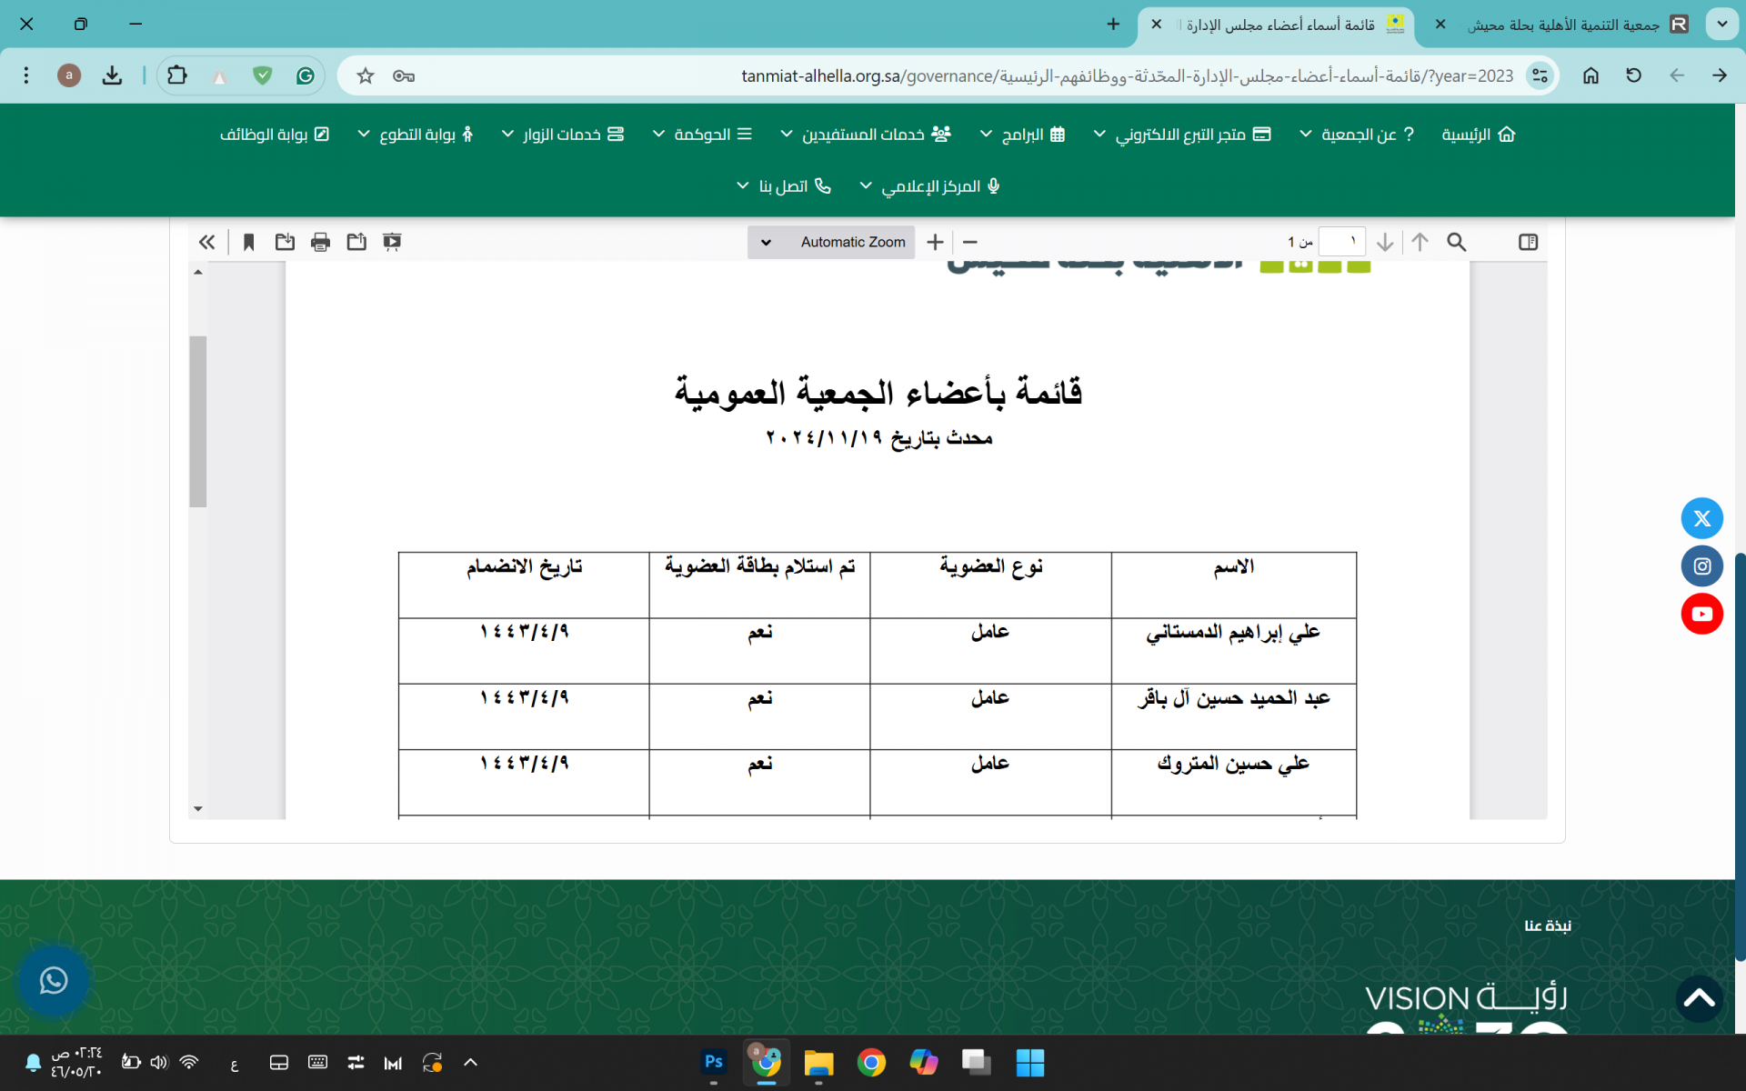Click the address bar URL
1746x1091 pixels.
[x=1127, y=75]
